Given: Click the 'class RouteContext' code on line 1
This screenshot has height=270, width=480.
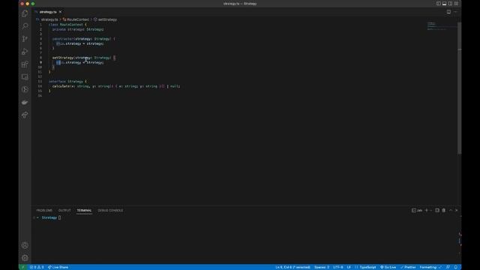Looking at the screenshot, I should click(x=67, y=25).
